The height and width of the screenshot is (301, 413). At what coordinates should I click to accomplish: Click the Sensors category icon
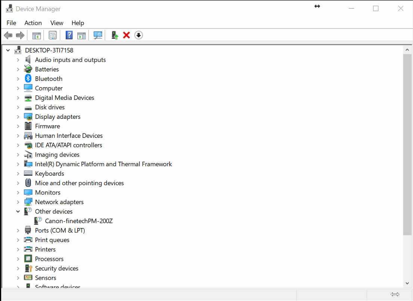tap(28, 278)
